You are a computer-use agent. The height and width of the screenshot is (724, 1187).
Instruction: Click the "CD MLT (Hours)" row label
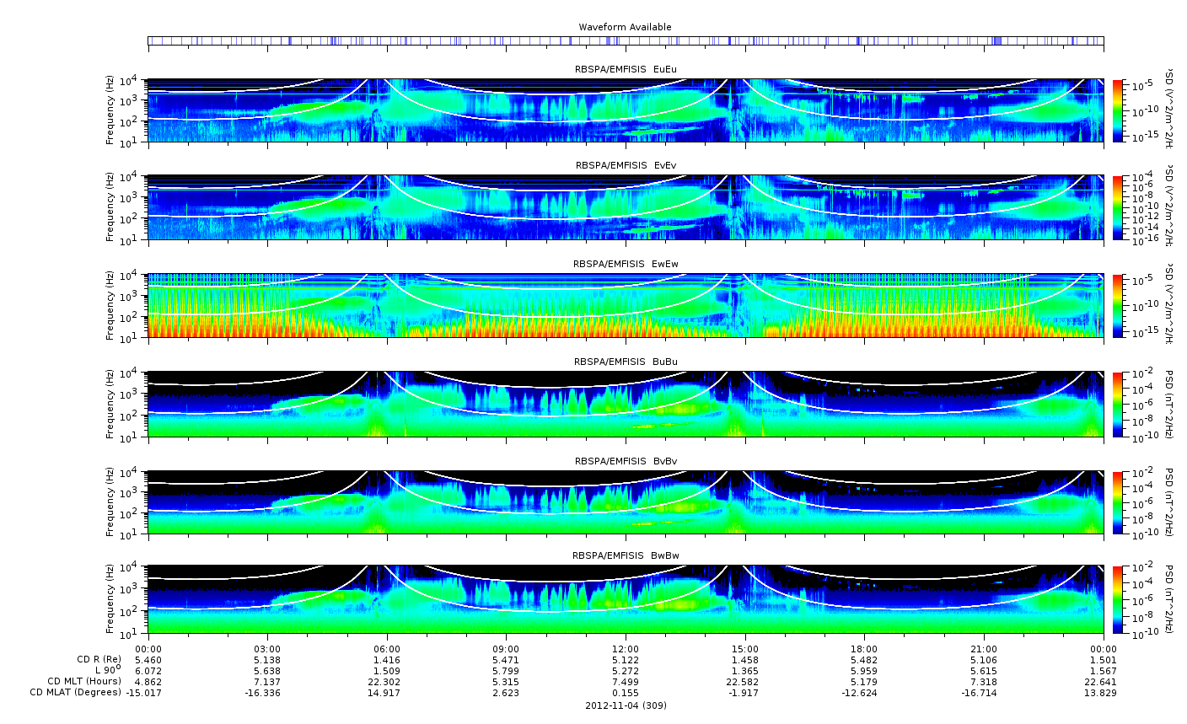pyautogui.click(x=84, y=681)
